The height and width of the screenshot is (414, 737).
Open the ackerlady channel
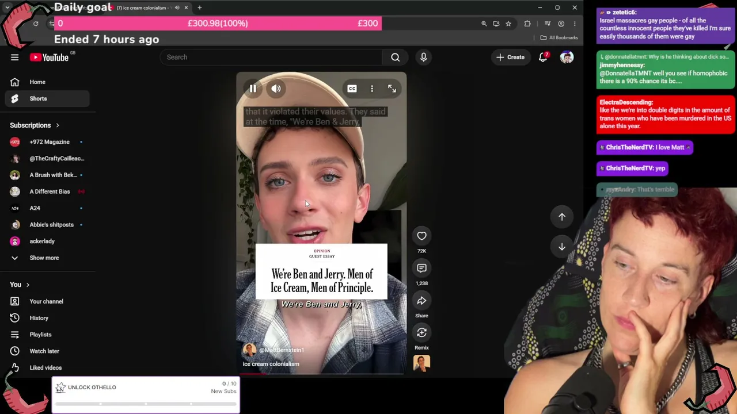point(46,241)
